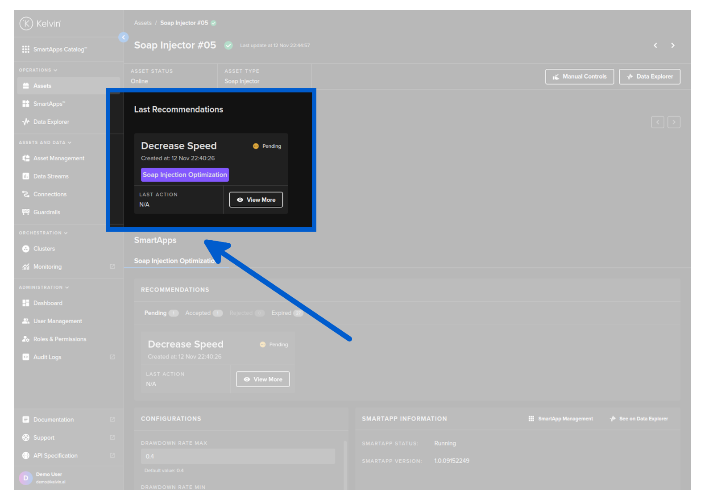The height and width of the screenshot is (500, 705).
Task: Open Clusters under Orchestration
Action: click(x=44, y=249)
